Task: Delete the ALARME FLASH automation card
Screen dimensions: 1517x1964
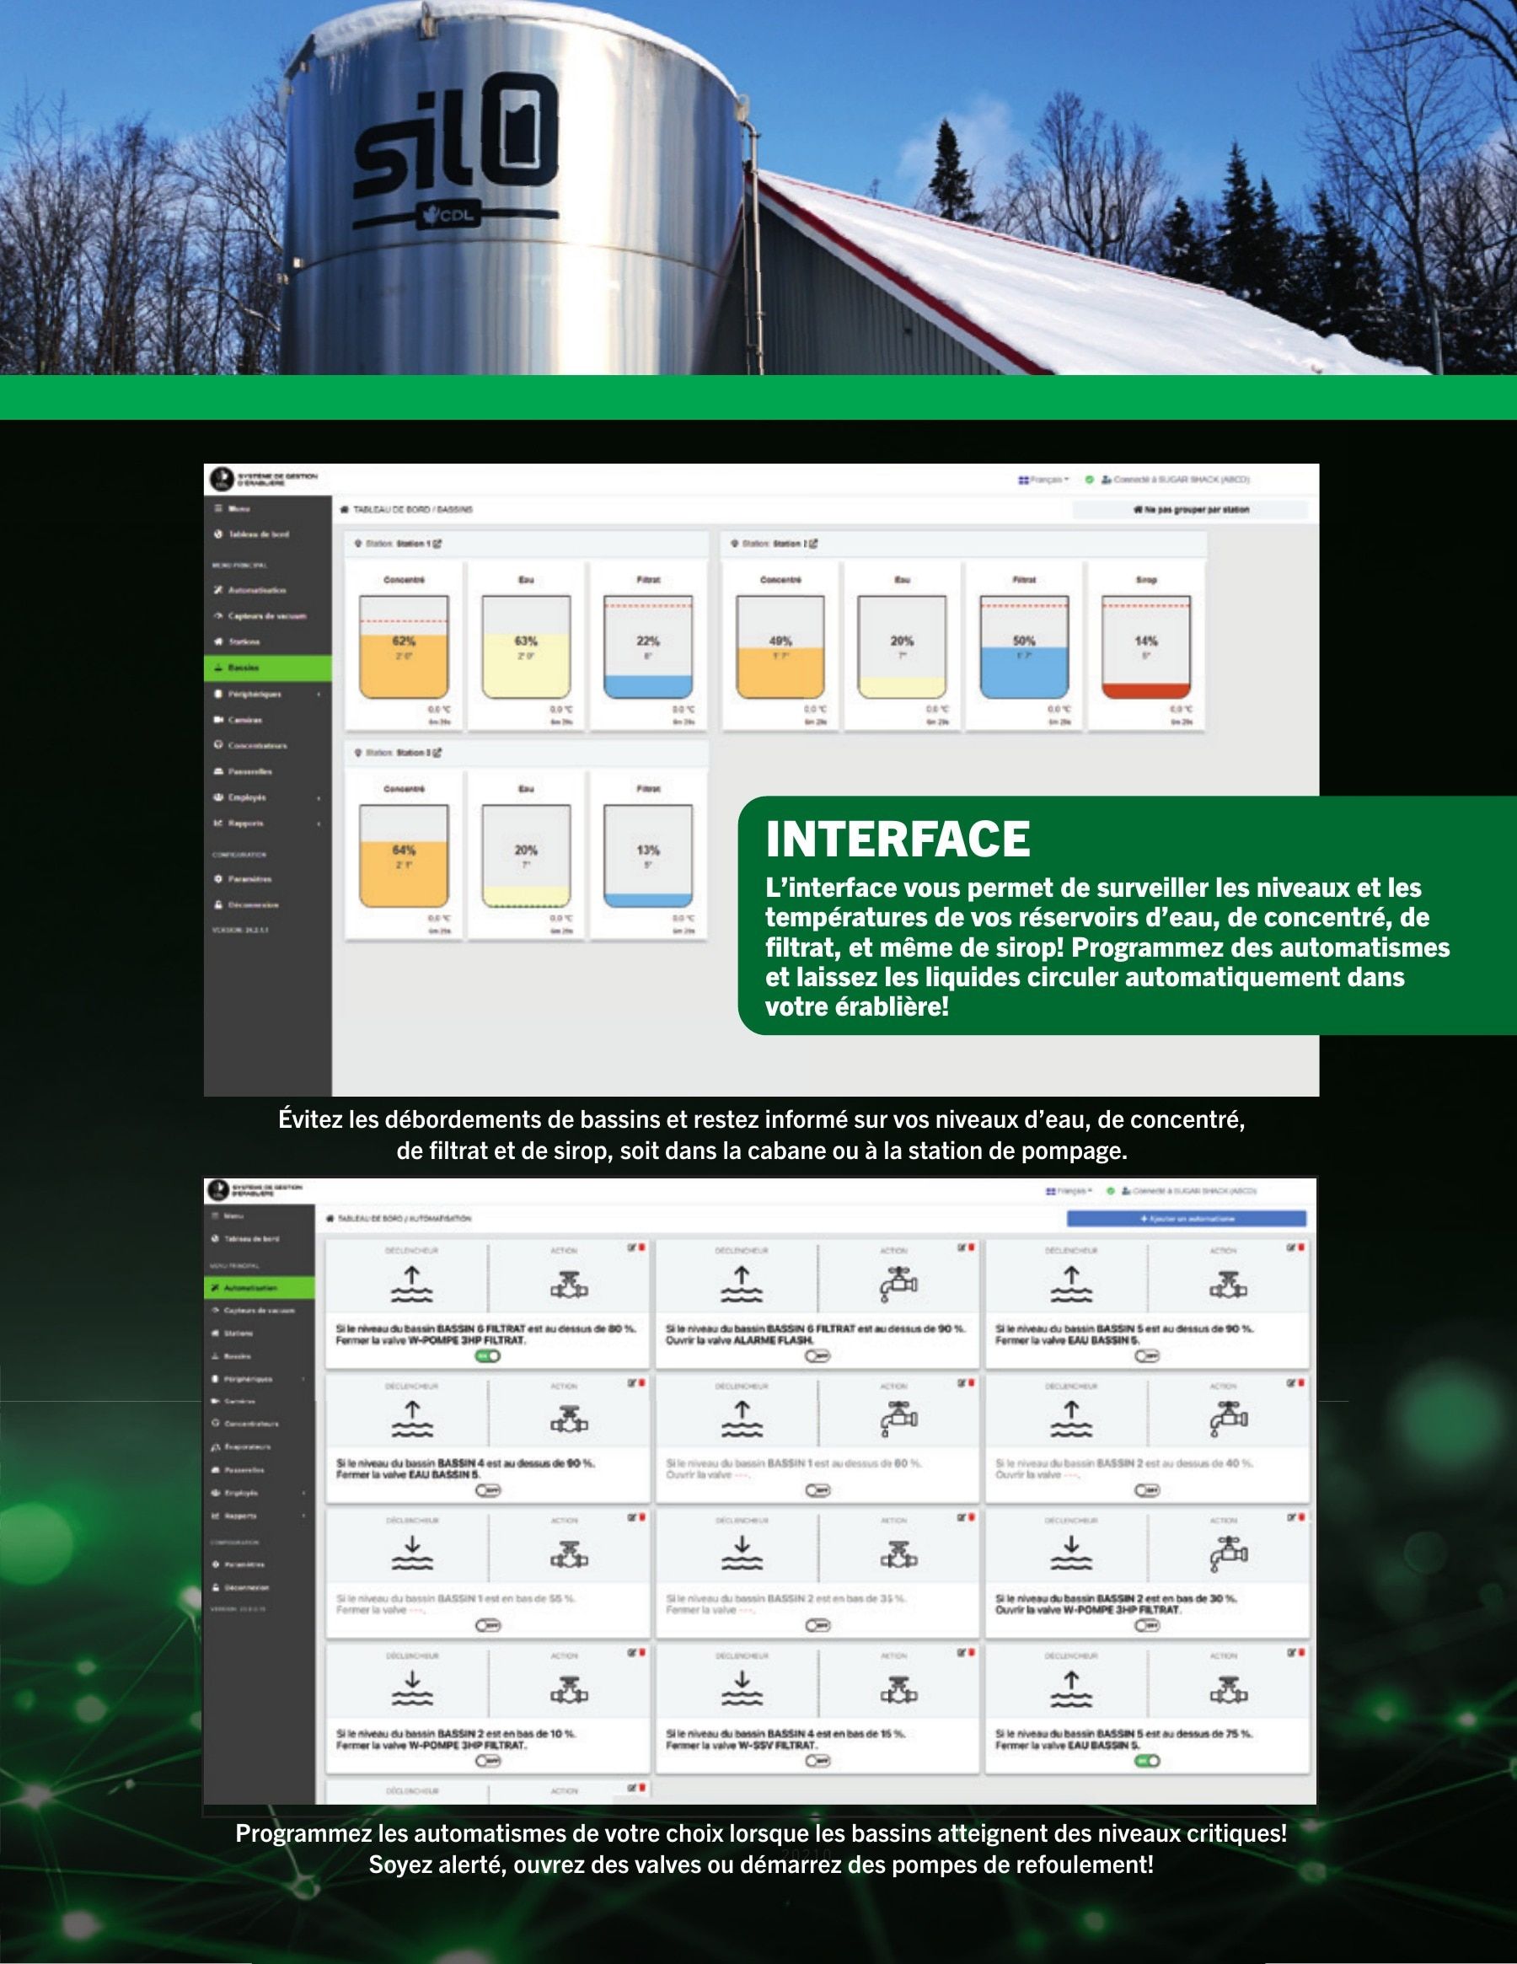Action: (972, 1248)
